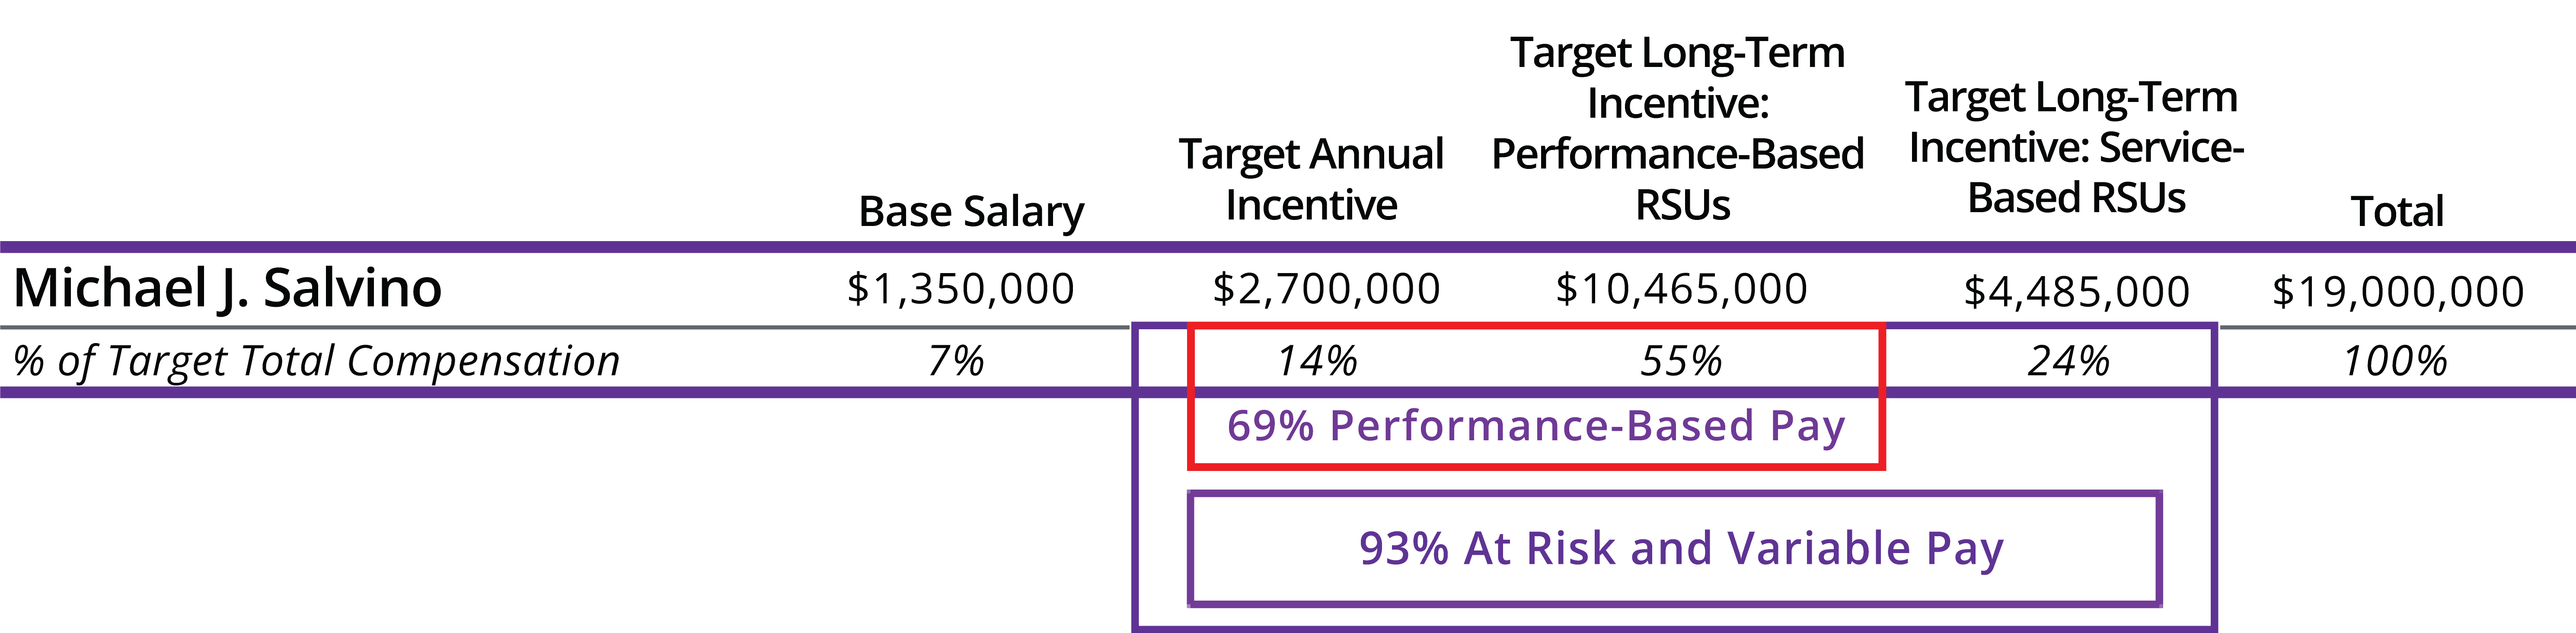
Task: Select the Target Annual Incentive header
Action: pos(1311,179)
